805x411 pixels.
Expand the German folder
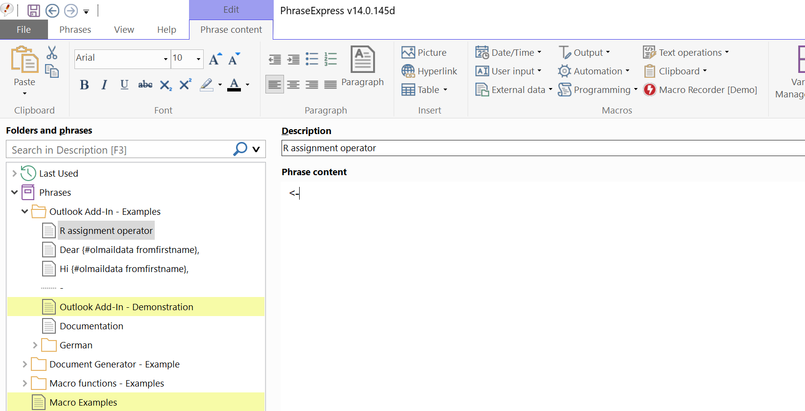click(35, 345)
